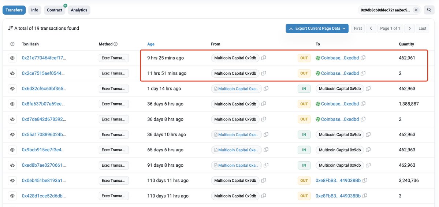This screenshot has height=207, width=439.
Task: Copy To address in 1 day 14 hrs row
Action: 368,89
